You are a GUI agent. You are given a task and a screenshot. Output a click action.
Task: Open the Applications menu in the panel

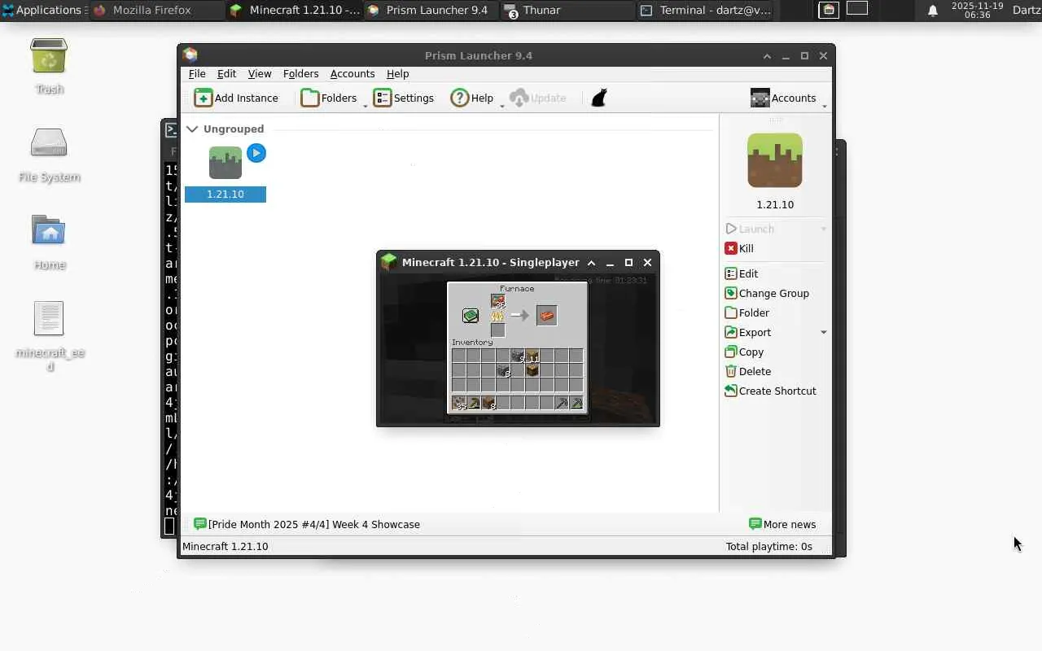tap(42, 10)
